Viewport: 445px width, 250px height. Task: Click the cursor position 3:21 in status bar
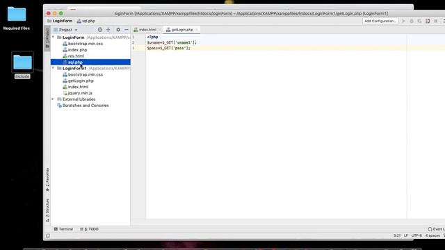(x=397, y=235)
